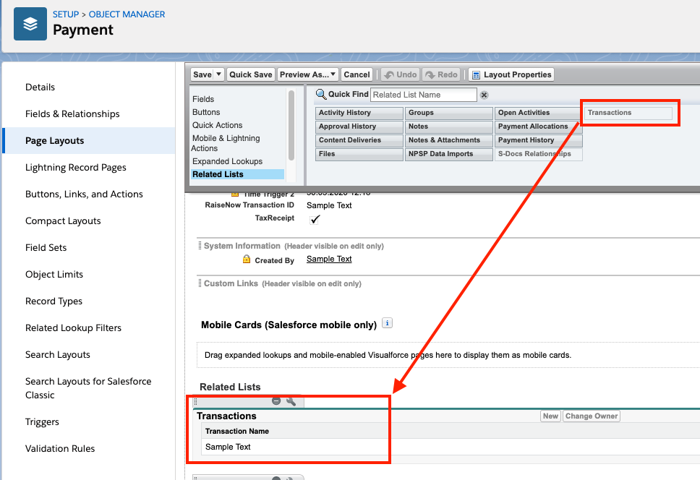Select Expanded Lookups palette category
Image resolution: width=700 pixels, height=480 pixels.
click(227, 161)
